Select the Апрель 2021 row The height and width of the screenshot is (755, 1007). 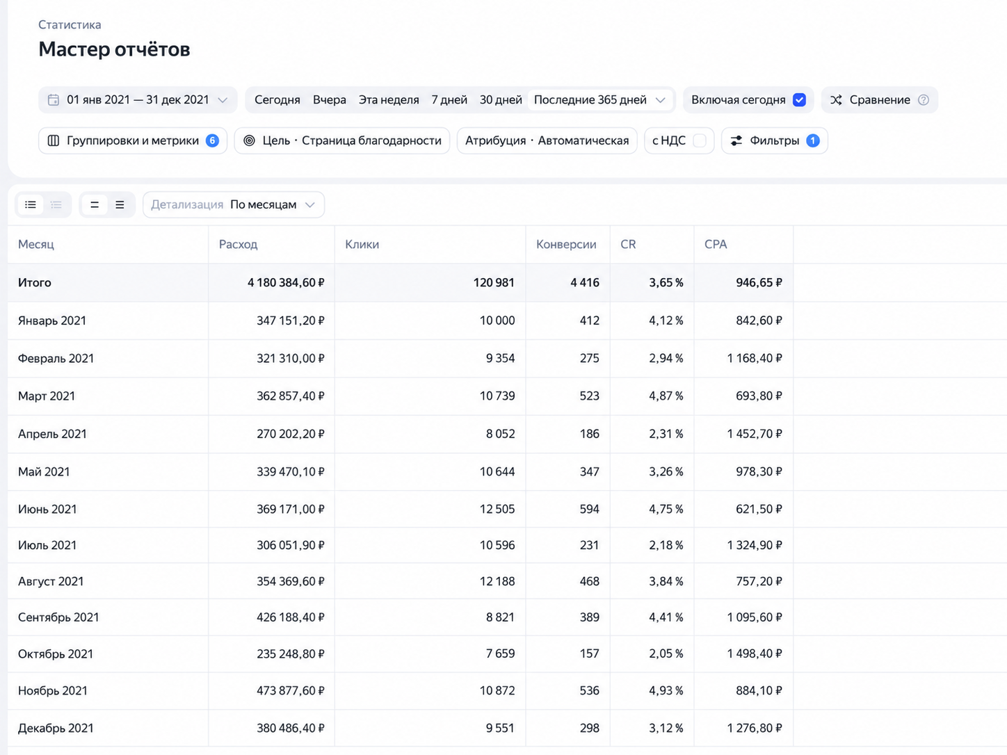(x=400, y=434)
